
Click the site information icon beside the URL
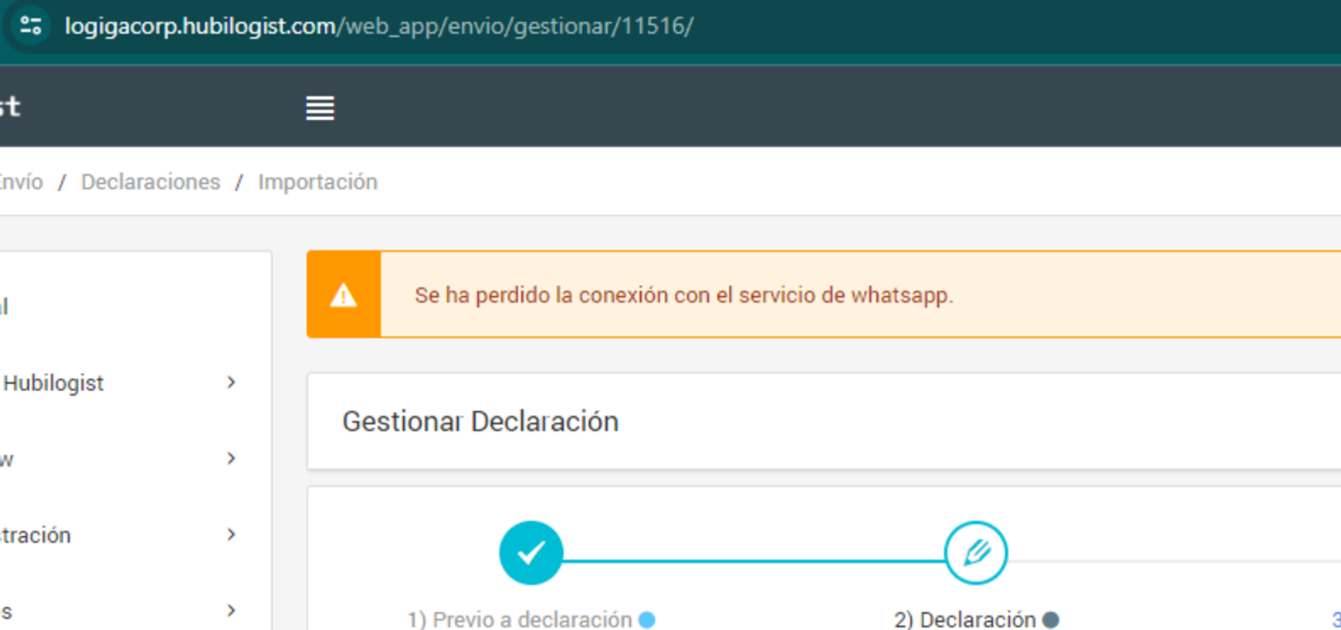31,25
